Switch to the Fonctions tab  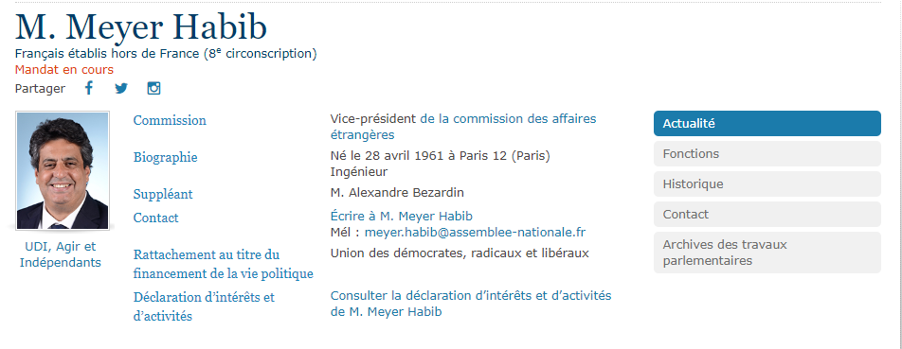point(767,154)
